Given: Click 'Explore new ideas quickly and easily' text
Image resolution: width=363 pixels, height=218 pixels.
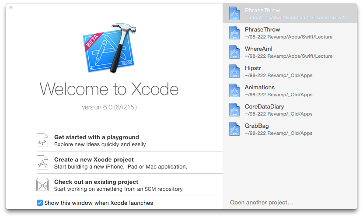Looking at the screenshot, I should (x=100, y=144).
